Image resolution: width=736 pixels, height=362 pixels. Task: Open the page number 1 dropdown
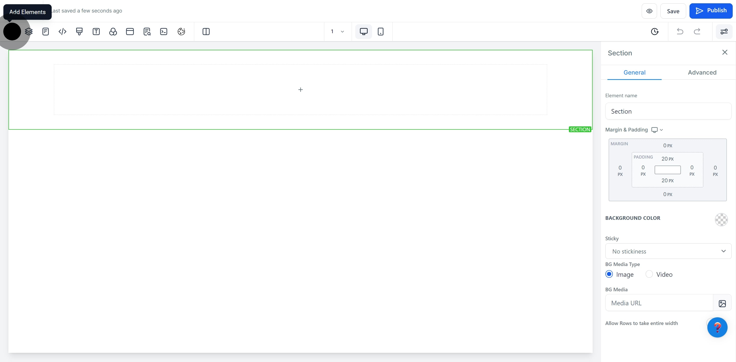(x=337, y=31)
